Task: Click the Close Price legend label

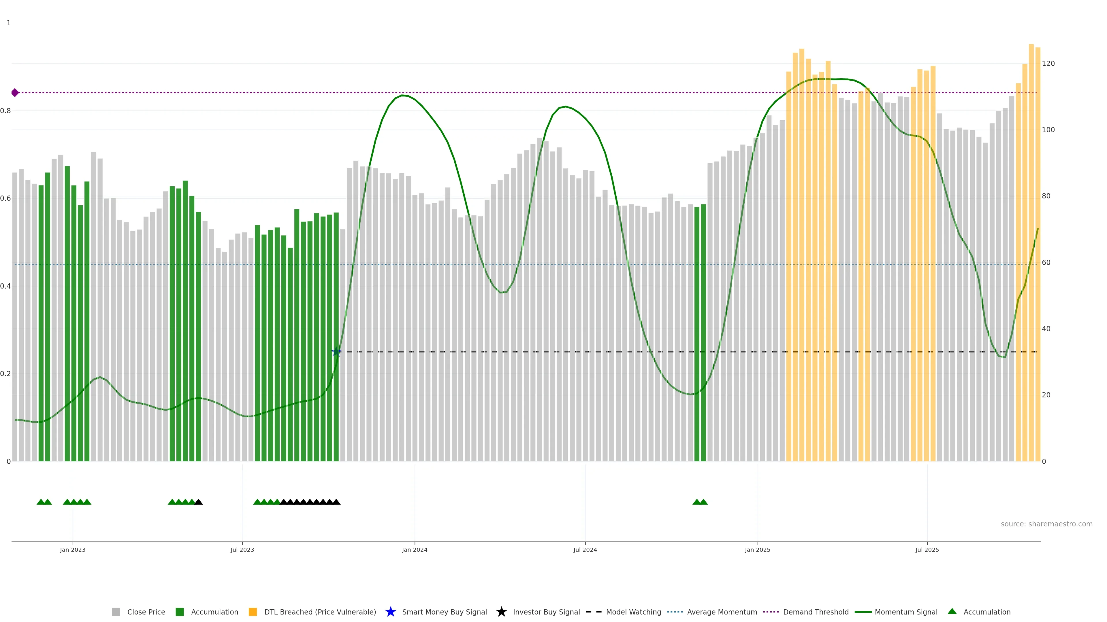Action: [146, 612]
